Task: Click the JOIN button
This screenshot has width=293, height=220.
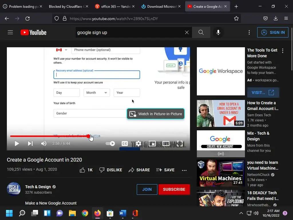Action: coord(147,189)
